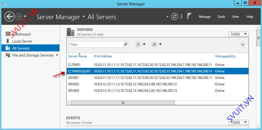This screenshot has height=130, width=262.
Task: Open the View menu
Action: (x=236, y=17)
